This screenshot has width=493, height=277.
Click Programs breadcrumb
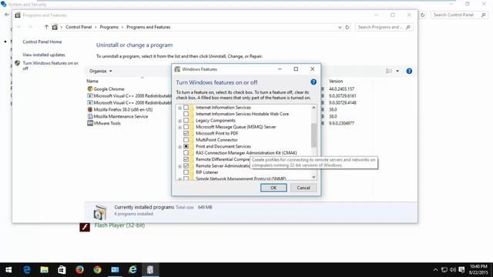(109, 27)
